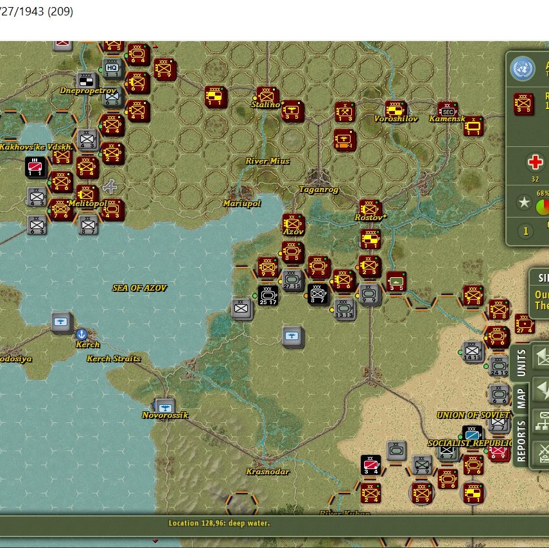Select the SEC unit at Kamensk
The image size is (549, 548).
[448, 110]
